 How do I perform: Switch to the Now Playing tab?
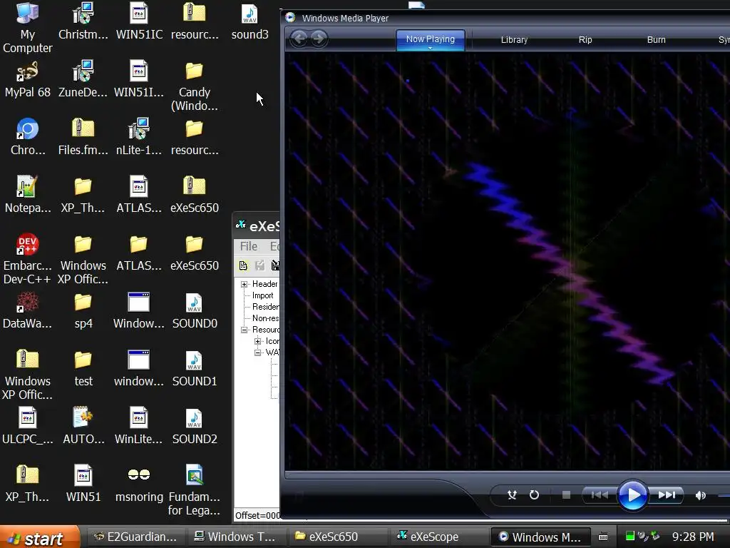[x=430, y=39]
